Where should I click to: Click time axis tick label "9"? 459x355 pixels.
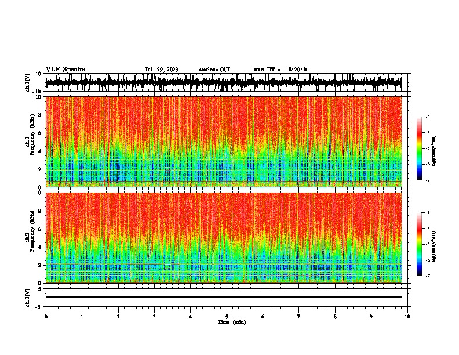click(x=371, y=317)
